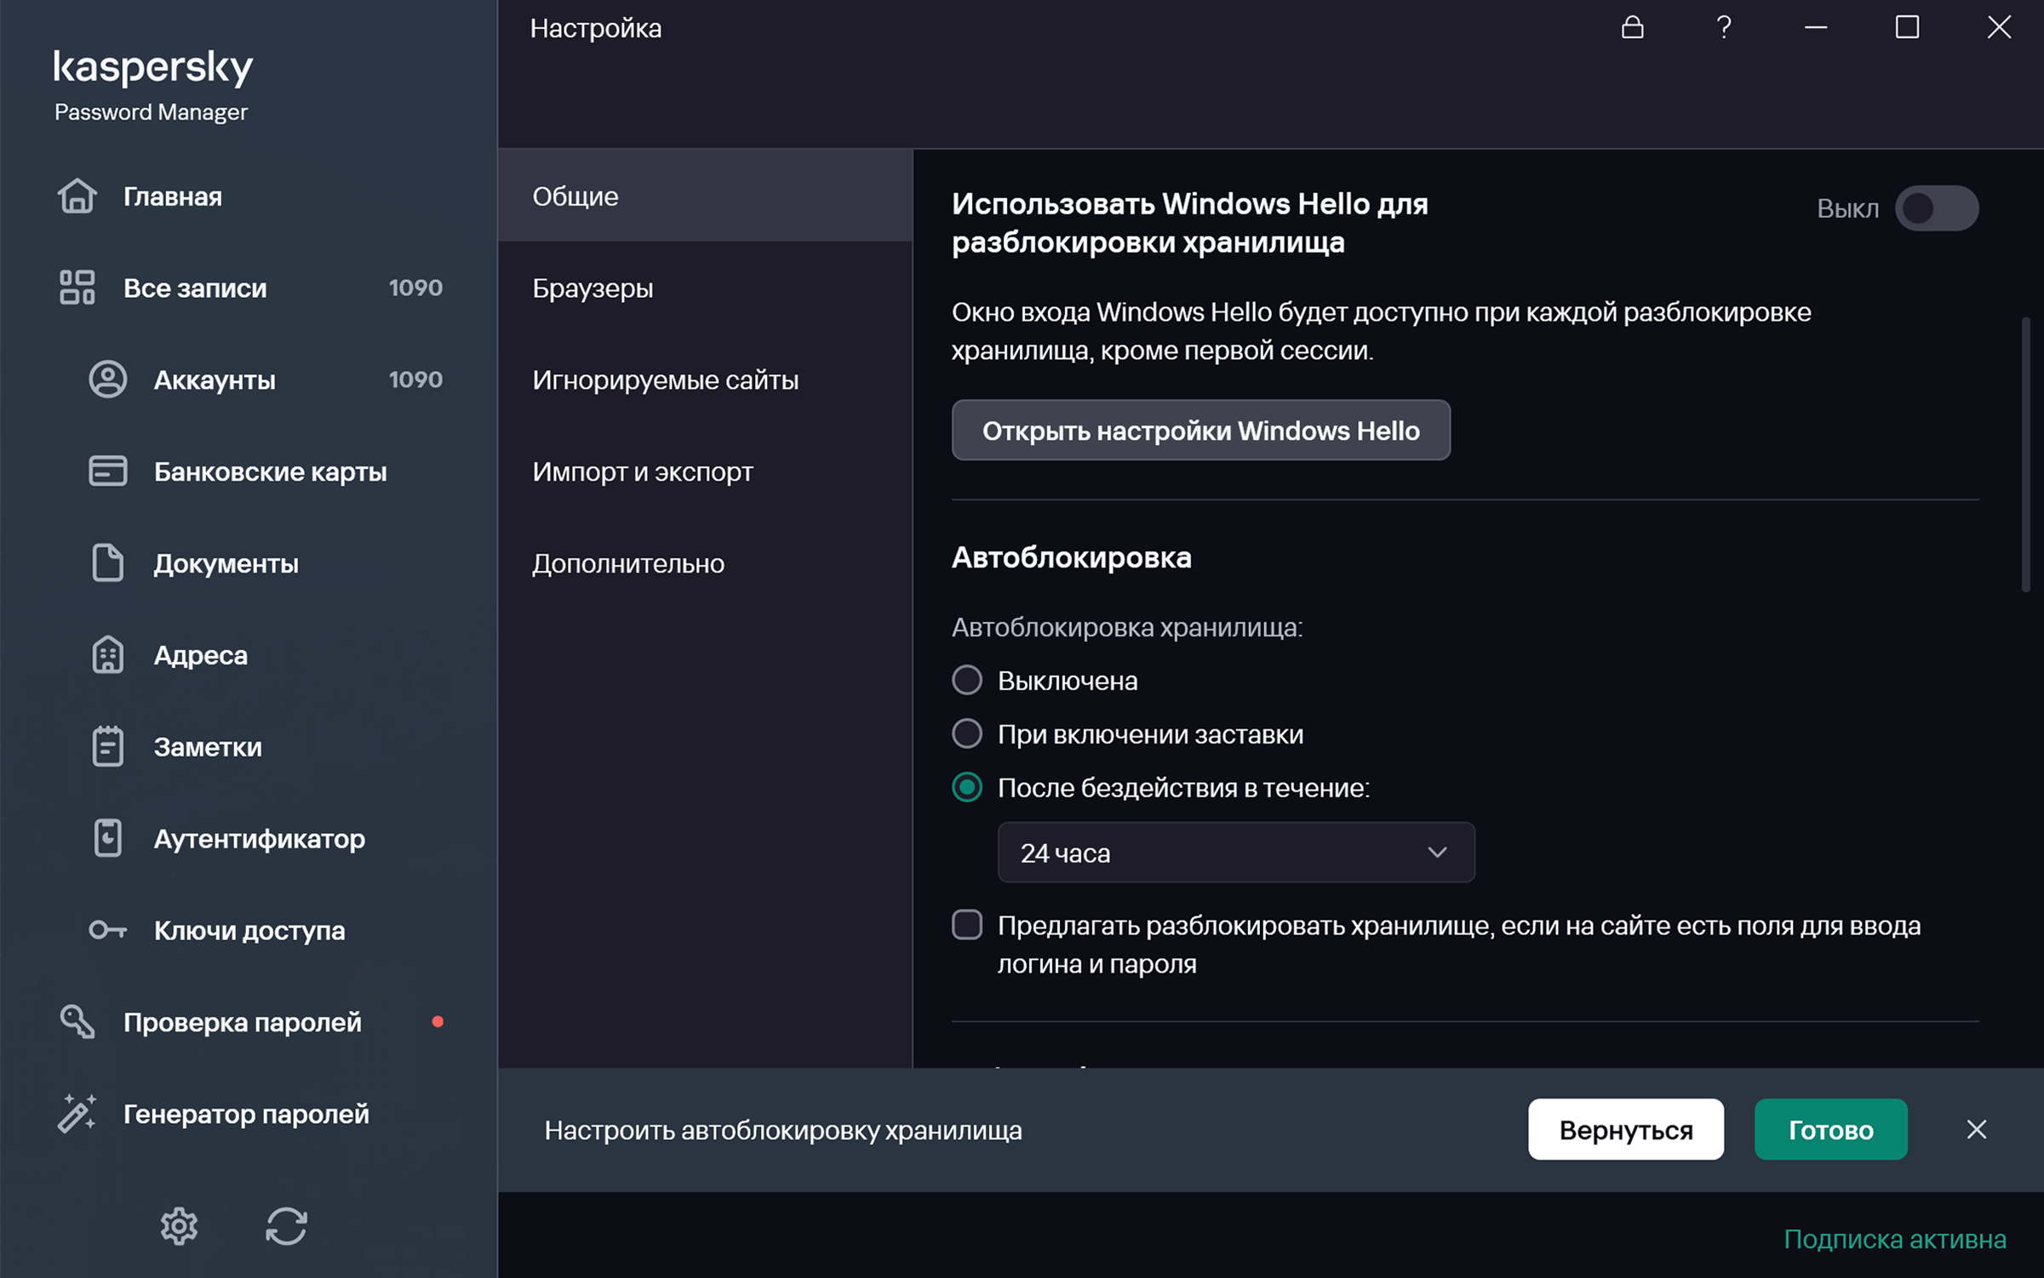Dismiss the Настроить автоблокировку hint bar
This screenshot has height=1278, width=2044.
click(1976, 1129)
